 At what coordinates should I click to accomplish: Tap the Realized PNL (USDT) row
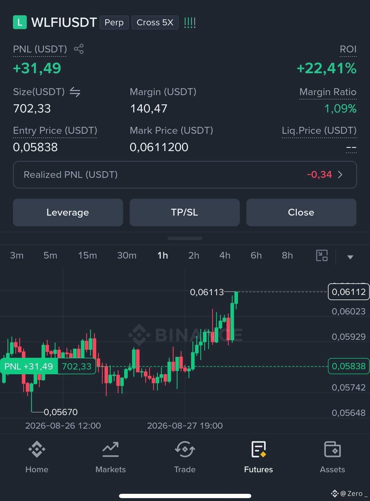pos(185,175)
